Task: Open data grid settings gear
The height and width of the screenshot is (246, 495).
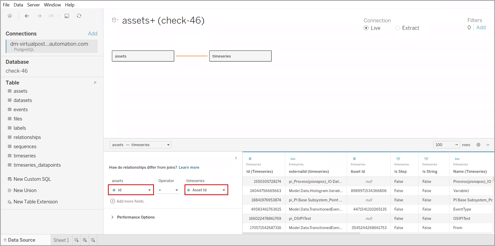Action: point(478,145)
